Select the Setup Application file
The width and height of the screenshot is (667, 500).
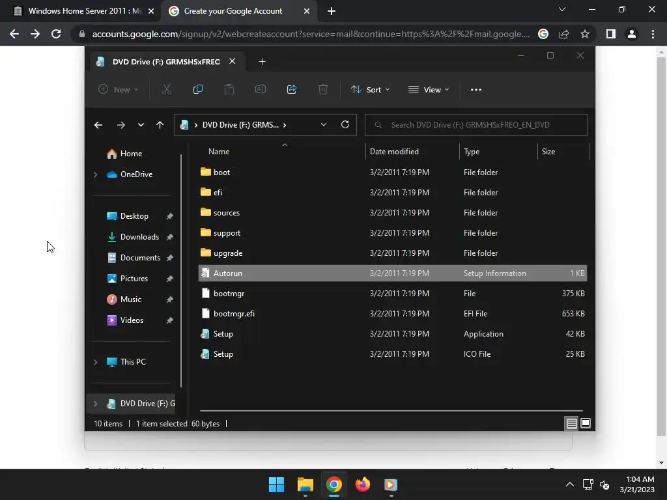(x=393, y=334)
